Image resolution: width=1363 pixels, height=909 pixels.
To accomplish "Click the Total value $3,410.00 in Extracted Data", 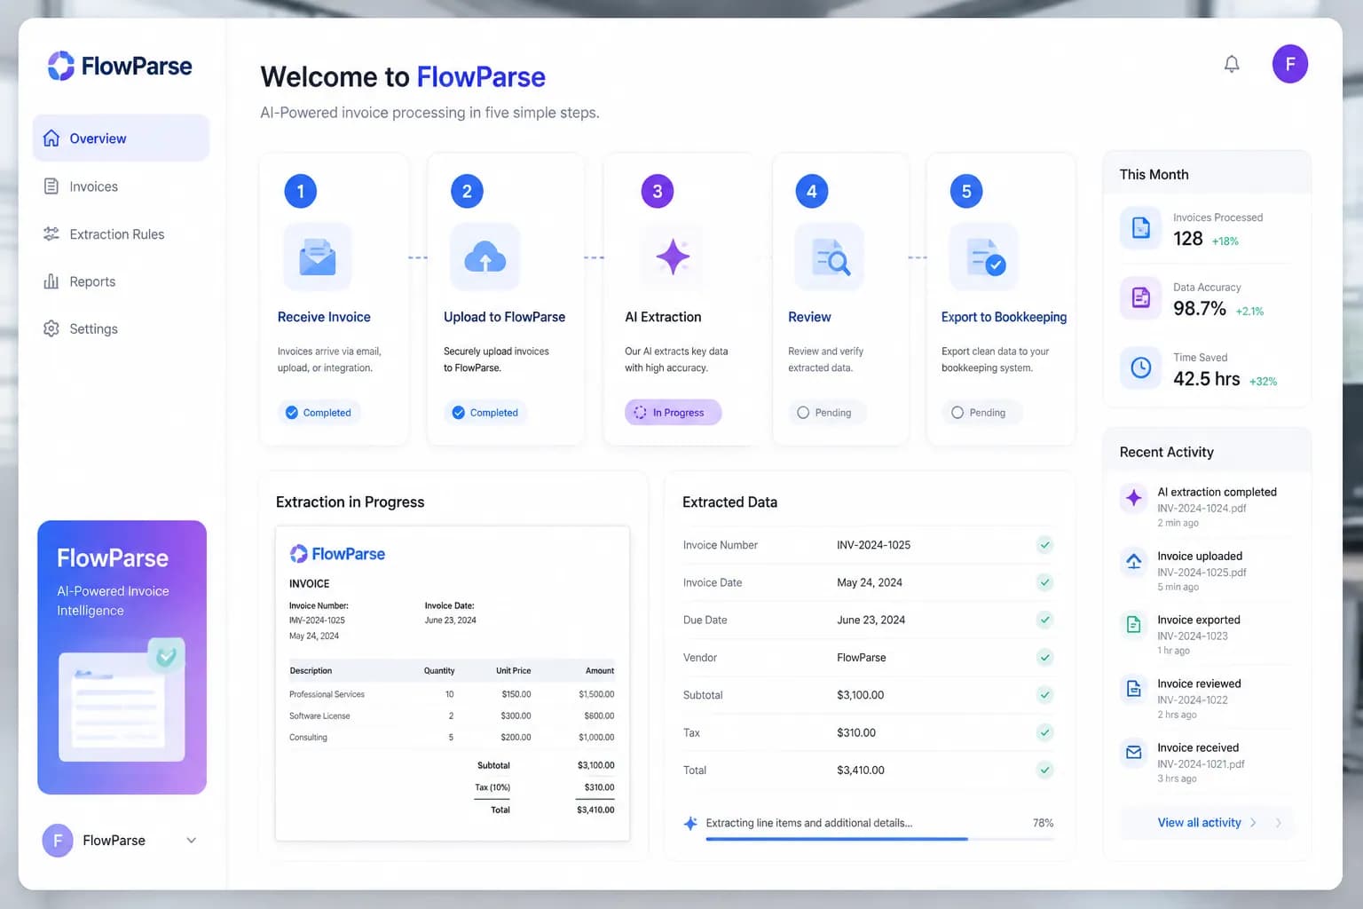I will (860, 771).
